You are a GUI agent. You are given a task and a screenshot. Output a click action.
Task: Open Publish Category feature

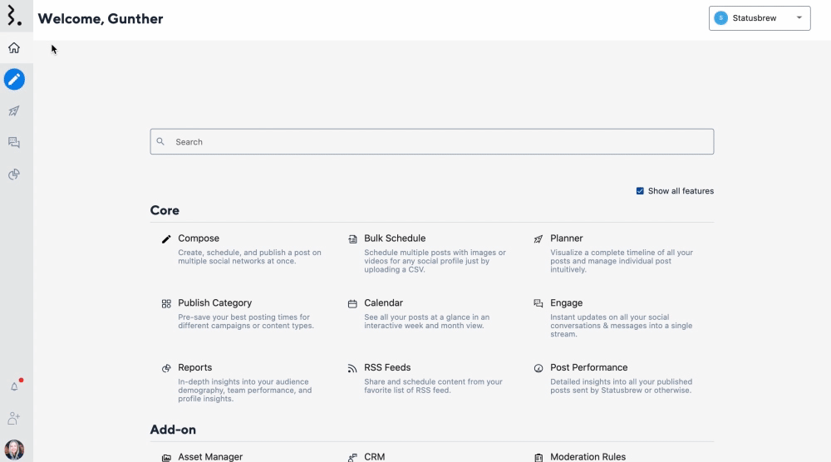click(x=214, y=303)
